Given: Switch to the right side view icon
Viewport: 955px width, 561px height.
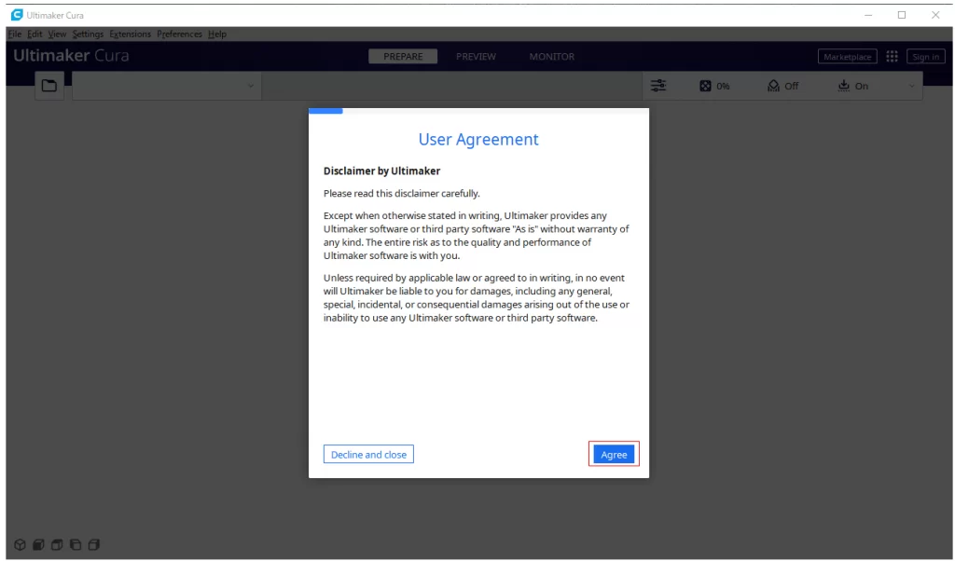Looking at the screenshot, I should point(94,544).
